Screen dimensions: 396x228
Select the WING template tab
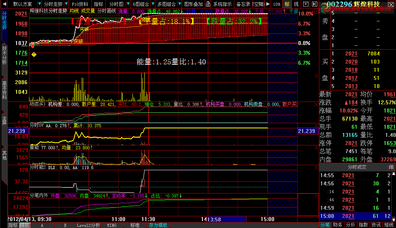pyautogui.click(x=111, y=225)
